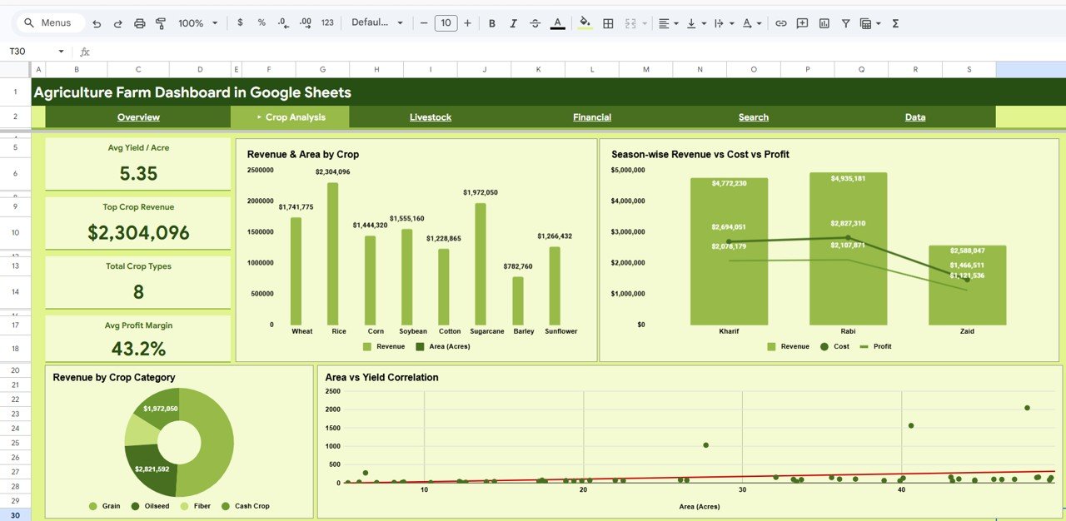1066x521 pixels.
Task: Toggle strikethrough formatting
Action: pyautogui.click(x=535, y=22)
